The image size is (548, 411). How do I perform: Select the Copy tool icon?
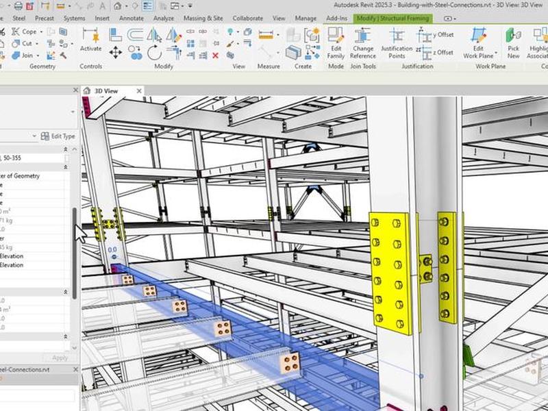[135, 53]
